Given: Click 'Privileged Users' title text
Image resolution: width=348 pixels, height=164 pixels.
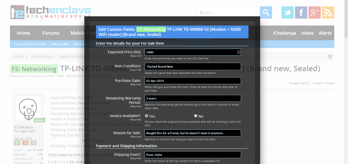Looking at the screenshot, I should click(x=25, y=131).
